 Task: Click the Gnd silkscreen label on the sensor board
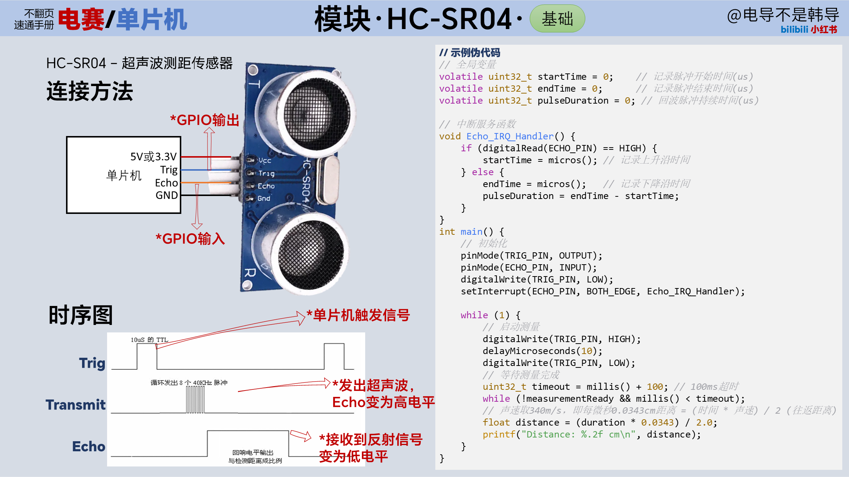[264, 198]
